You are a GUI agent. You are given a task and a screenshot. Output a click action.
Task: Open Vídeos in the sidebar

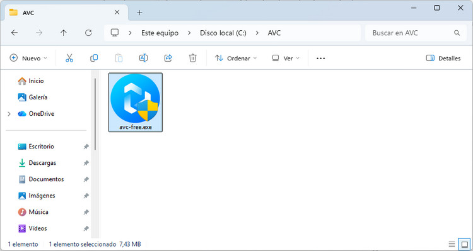point(32,228)
